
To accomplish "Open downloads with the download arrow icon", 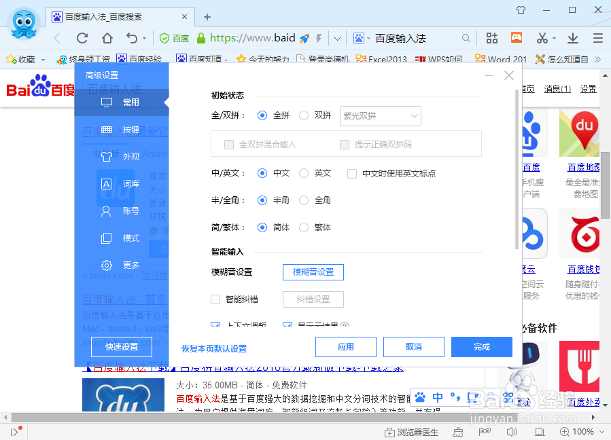I will 572,38.
